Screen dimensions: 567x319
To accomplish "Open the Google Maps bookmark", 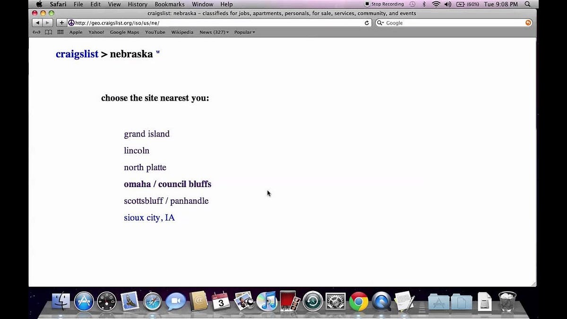I will click(x=124, y=32).
